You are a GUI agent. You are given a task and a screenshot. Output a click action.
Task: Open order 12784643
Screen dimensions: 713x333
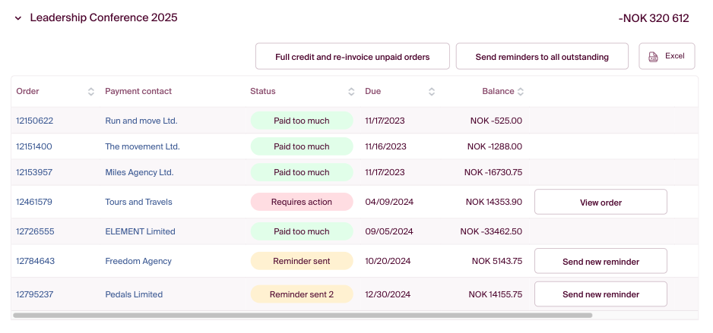click(35, 261)
